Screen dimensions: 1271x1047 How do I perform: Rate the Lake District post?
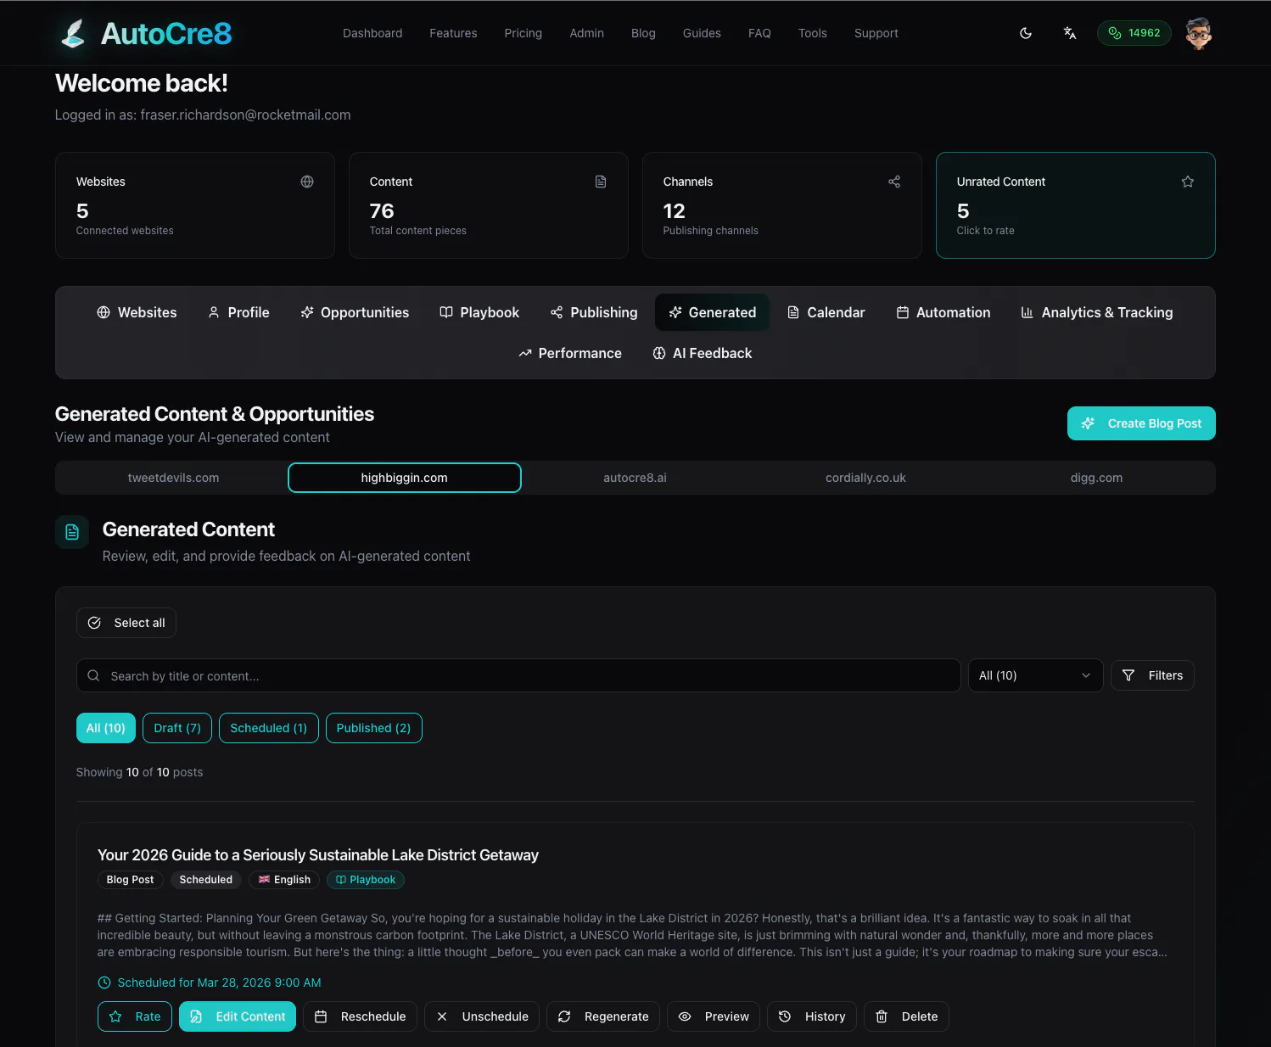(x=135, y=1016)
